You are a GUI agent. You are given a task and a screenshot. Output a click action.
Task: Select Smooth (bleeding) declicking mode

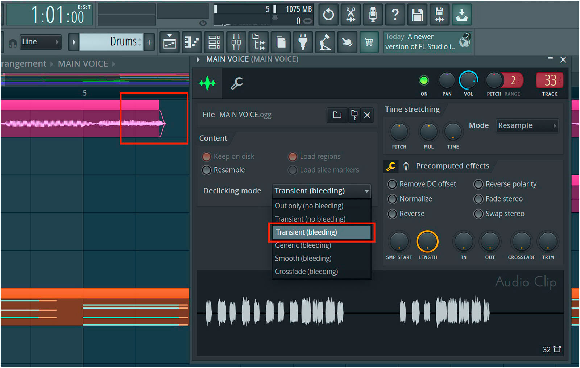[303, 258]
